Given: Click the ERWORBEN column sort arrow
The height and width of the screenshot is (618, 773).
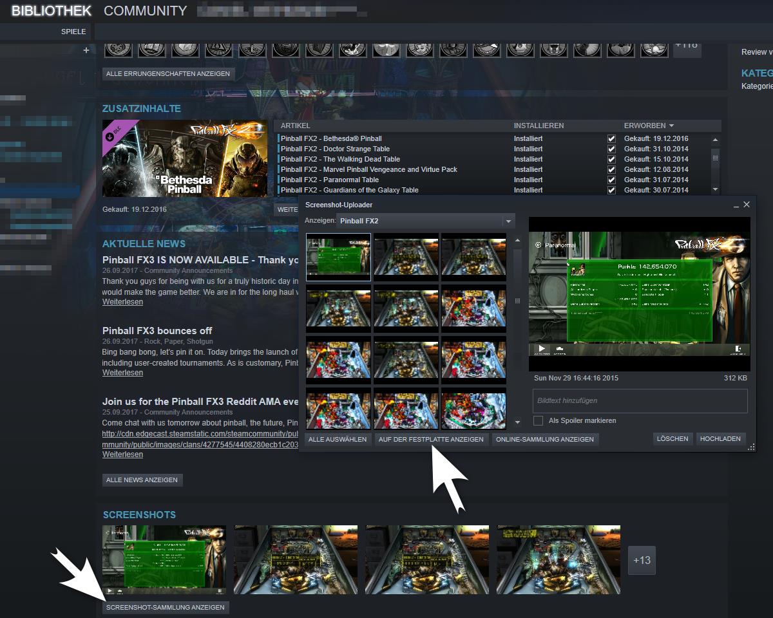Looking at the screenshot, I should (x=671, y=126).
